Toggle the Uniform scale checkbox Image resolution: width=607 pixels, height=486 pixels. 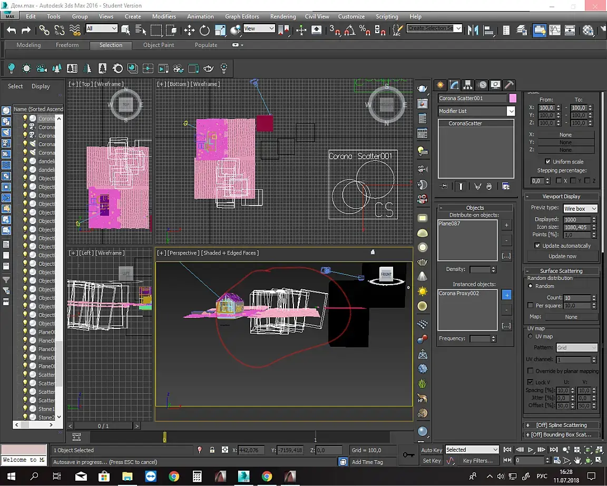(x=547, y=161)
